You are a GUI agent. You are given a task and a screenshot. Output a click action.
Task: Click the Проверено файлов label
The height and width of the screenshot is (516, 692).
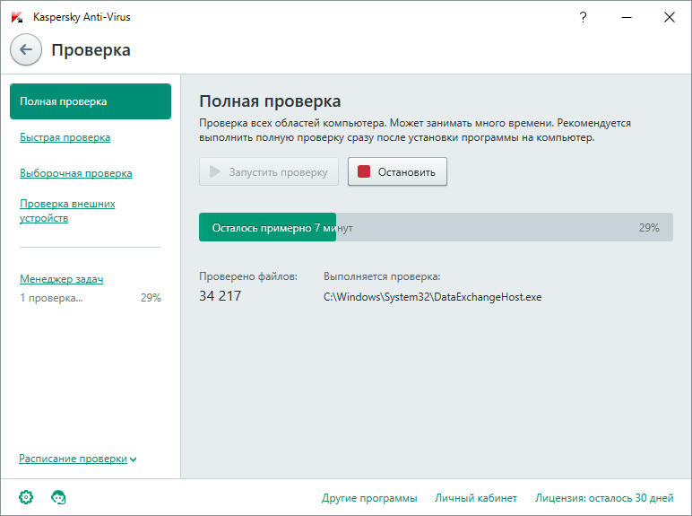coord(248,276)
